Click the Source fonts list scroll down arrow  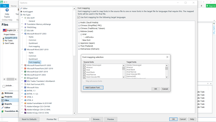[124, 77]
